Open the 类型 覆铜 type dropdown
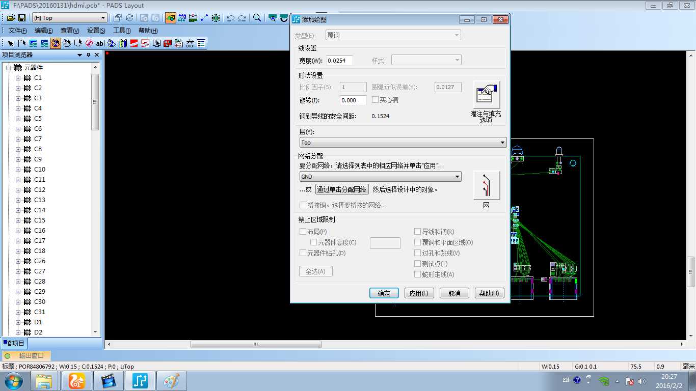696x391 pixels. pyautogui.click(x=393, y=35)
